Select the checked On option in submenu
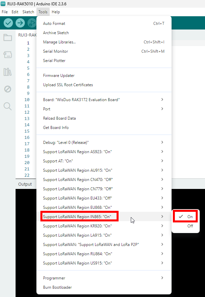Screen dimensions: 205x297 [185, 216]
